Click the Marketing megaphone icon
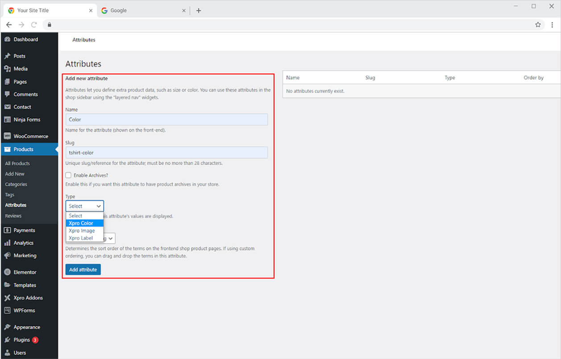The image size is (561, 359). 7,255
